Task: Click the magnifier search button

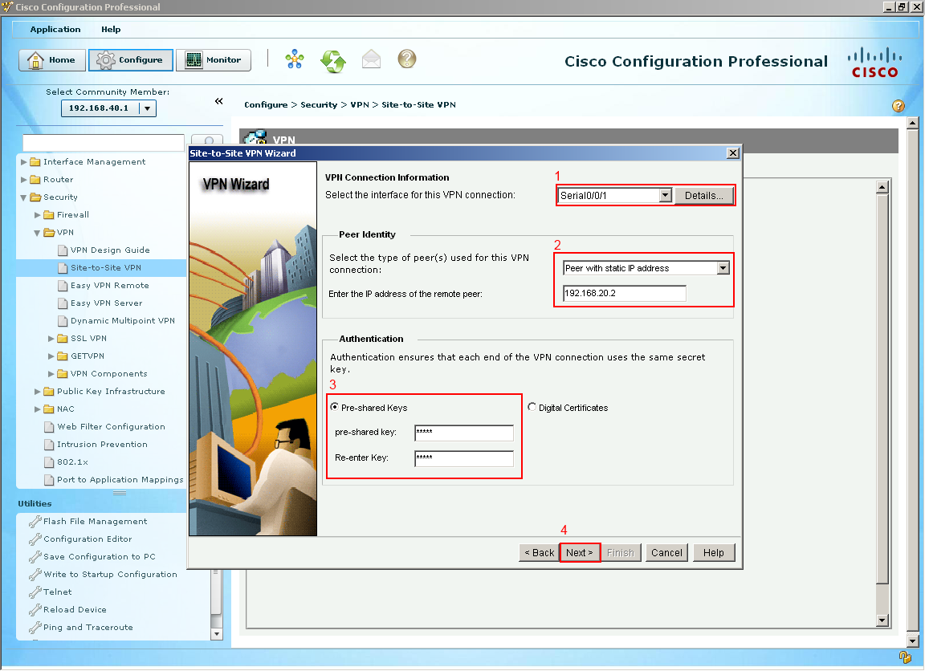Action: click(208, 140)
